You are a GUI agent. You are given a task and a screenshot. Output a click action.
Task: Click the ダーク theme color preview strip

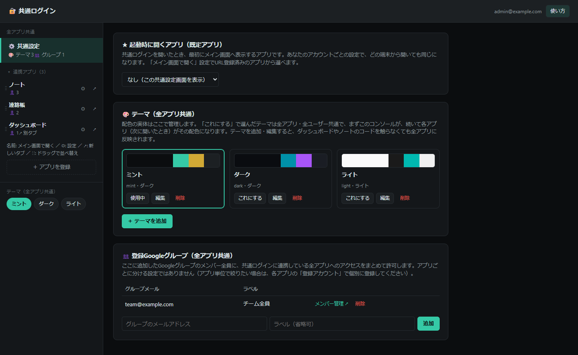[281, 161]
